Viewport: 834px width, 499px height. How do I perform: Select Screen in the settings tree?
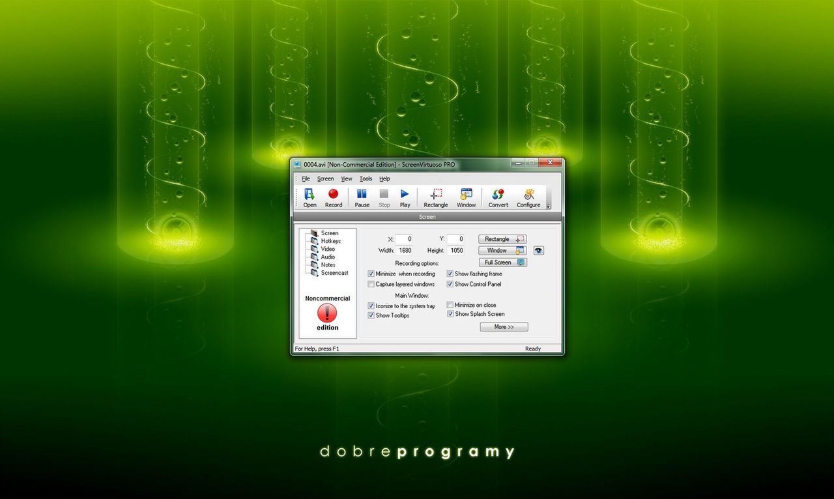pyautogui.click(x=329, y=233)
